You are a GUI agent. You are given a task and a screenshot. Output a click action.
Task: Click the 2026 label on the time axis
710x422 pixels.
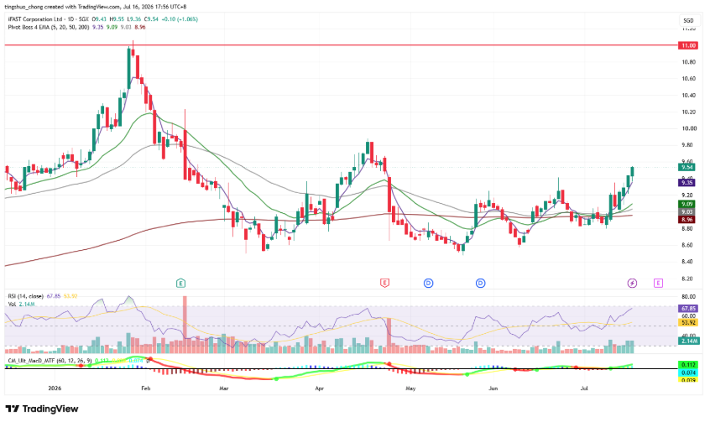(x=55, y=388)
